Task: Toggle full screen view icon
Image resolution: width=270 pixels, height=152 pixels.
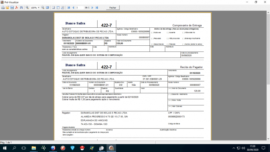Action: pos(48,8)
